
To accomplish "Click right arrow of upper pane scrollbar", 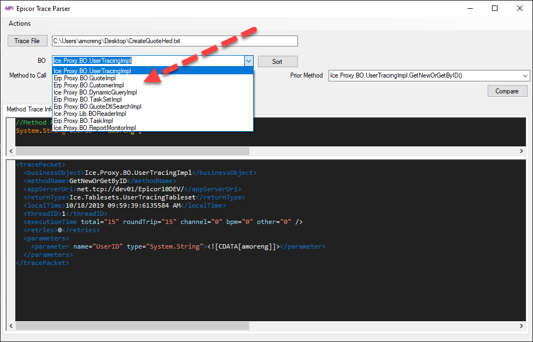I will tap(522, 151).
